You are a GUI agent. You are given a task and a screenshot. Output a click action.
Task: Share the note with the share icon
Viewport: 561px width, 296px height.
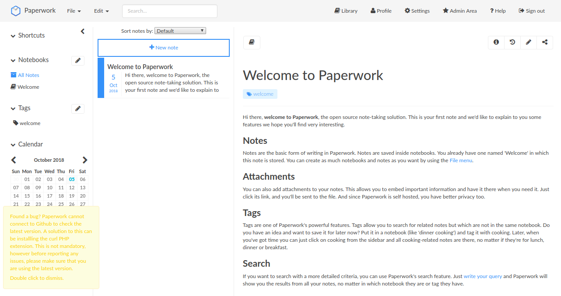[545, 42]
